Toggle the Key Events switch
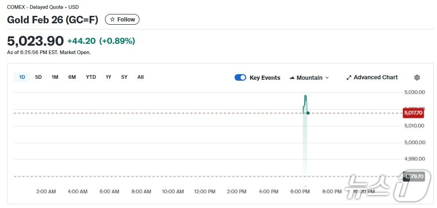This screenshot has width=437, height=208. pos(240,78)
